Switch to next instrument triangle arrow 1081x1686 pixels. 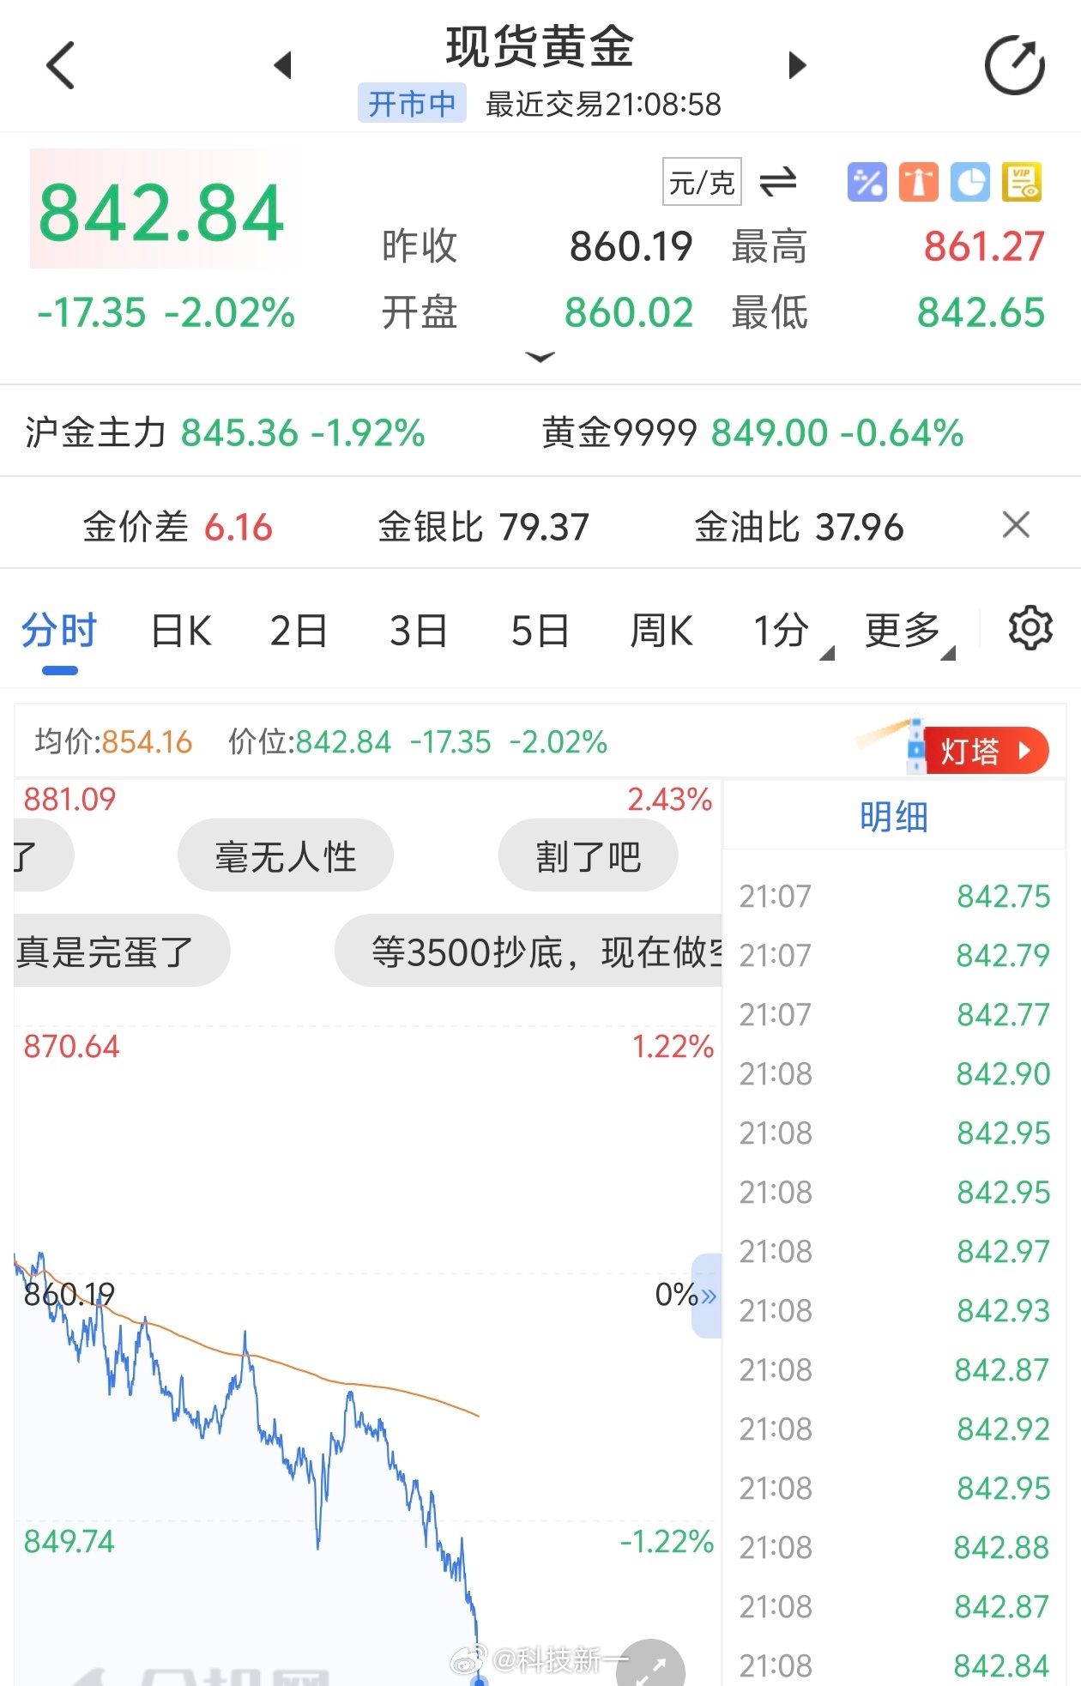pyautogui.click(x=797, y=65)
